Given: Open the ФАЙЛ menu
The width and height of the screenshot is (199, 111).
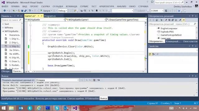Looking at the screenshot, I should pyautogui.click(x=5, y=6).
